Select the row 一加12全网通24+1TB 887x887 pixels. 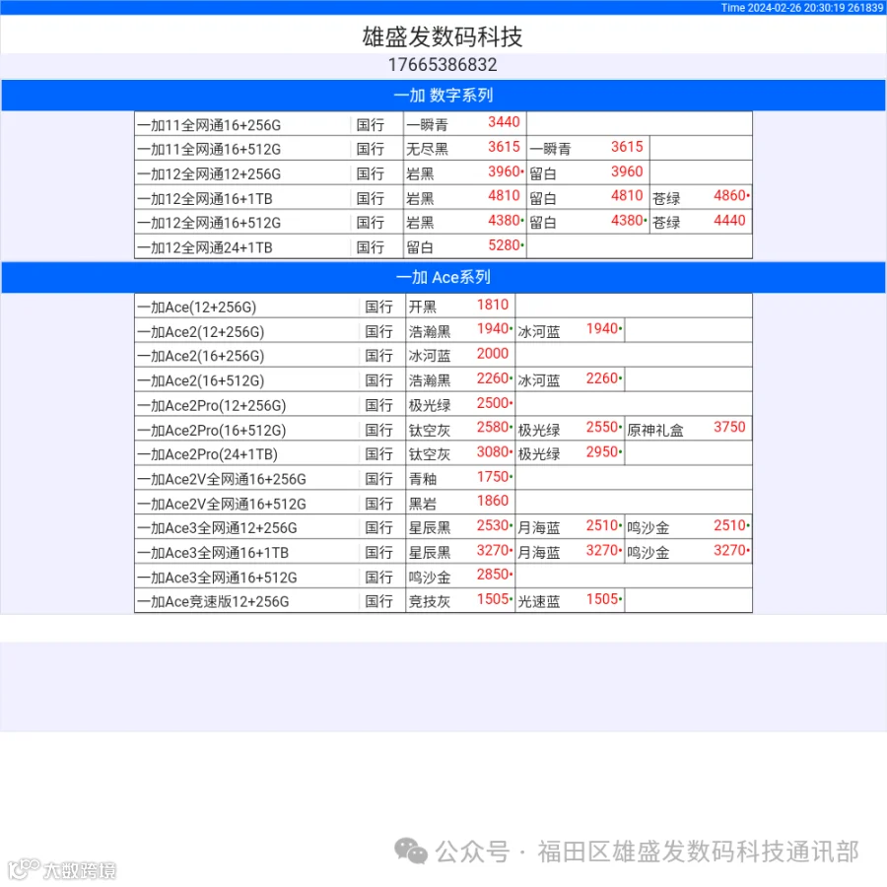pos(443,247)
